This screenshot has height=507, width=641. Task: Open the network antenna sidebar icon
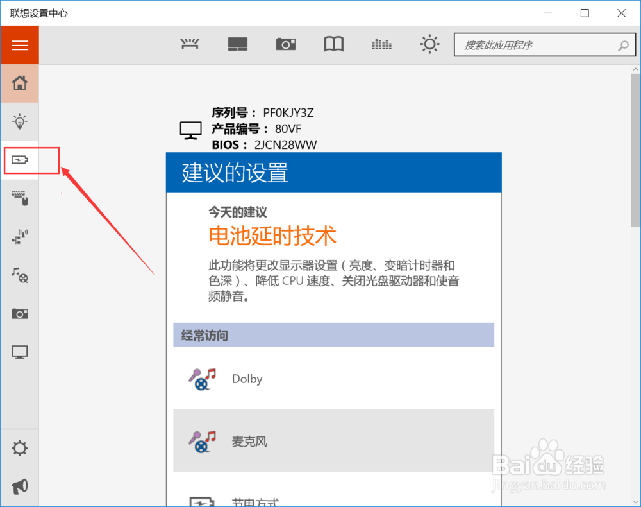(x=20, y=237)
